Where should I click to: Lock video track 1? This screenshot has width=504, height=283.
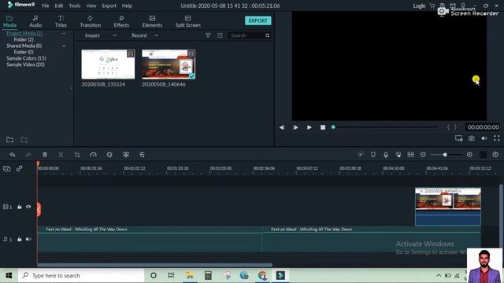(19, 207)
